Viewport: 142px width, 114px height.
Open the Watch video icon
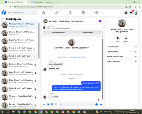coord(70,13)
